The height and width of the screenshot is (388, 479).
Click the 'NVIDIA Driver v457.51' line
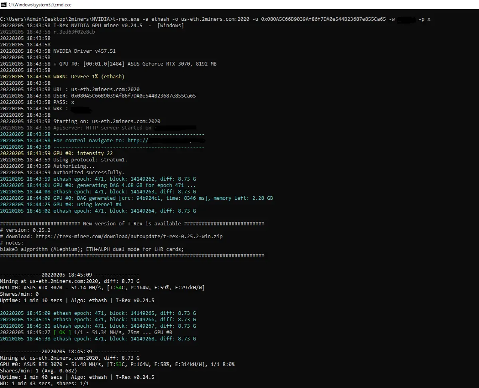[x=58, y=51]
